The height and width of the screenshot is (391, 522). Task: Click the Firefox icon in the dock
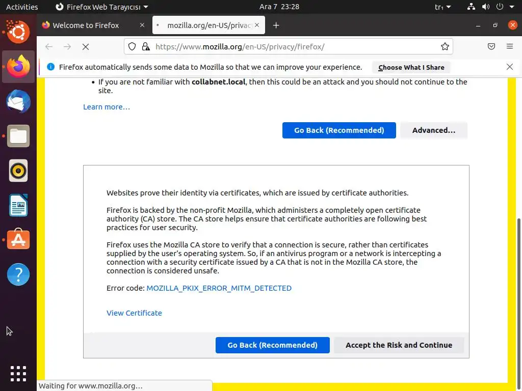(18, 67)
